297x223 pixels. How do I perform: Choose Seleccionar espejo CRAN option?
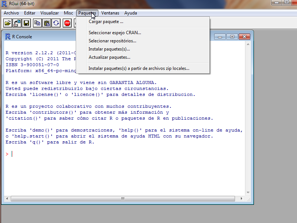(x=143, y=33)
